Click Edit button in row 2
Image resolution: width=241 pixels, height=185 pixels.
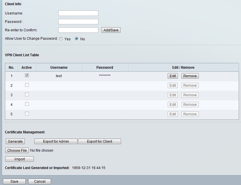173,86
